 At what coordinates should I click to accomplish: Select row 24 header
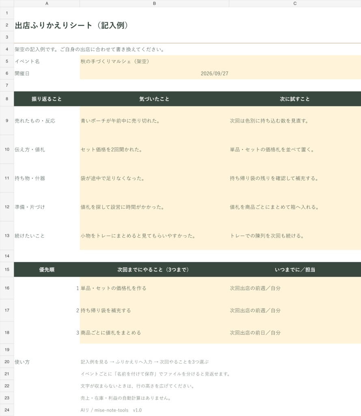pos(7,410)
